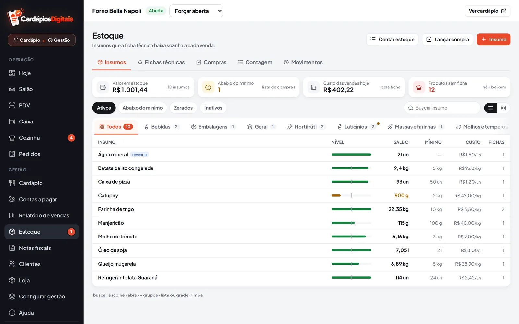Switch to grid view layout

(x=503, y=108)
